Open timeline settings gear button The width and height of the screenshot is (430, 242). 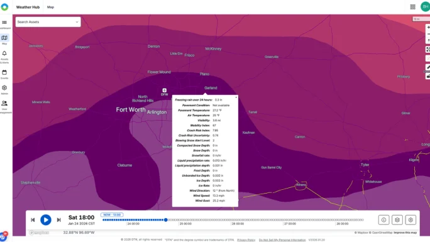click(x=411, y=220)
